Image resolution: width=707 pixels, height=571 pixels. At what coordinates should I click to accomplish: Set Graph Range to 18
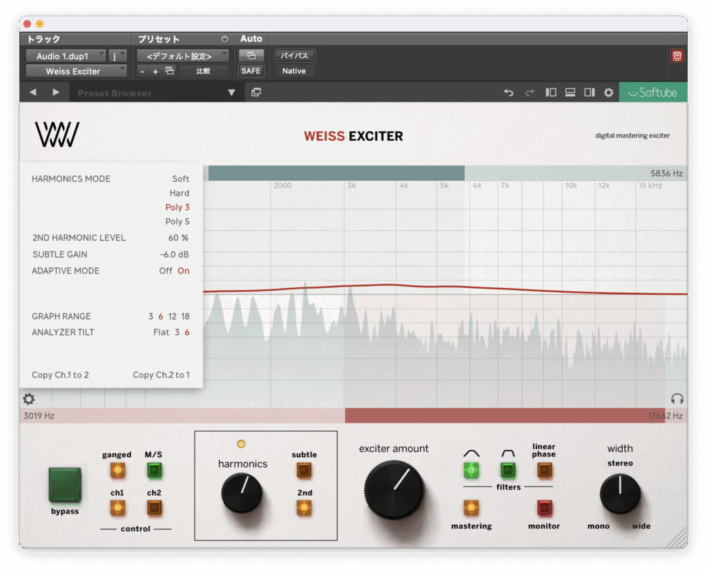[x=185, y=316]
